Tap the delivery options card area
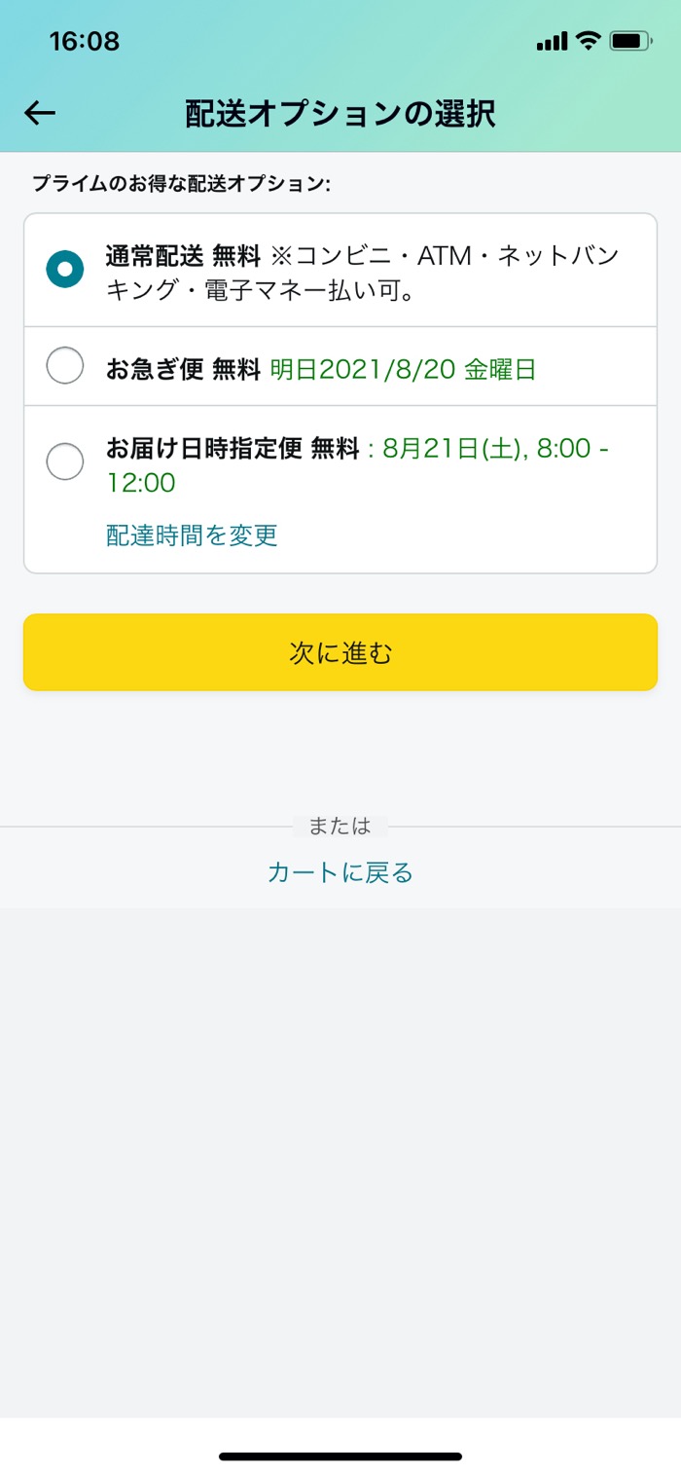This screenshot has width=681, height=1474. (340, 389)
